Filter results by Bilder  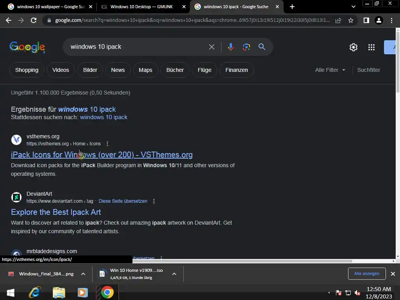coord(90,70)
